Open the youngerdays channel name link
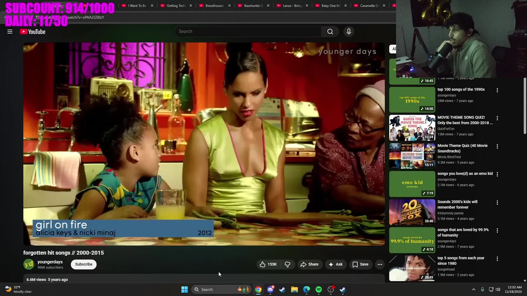This screenshot has height=296, width=527. pos(50,262)
